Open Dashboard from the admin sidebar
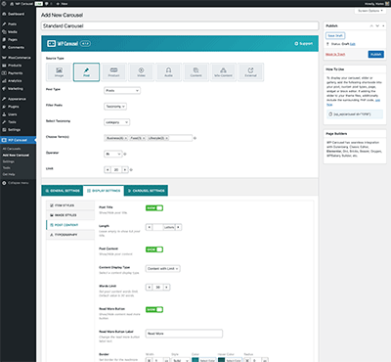The height and width of the screenshot is (362, 391). click(x=16, y=14)
